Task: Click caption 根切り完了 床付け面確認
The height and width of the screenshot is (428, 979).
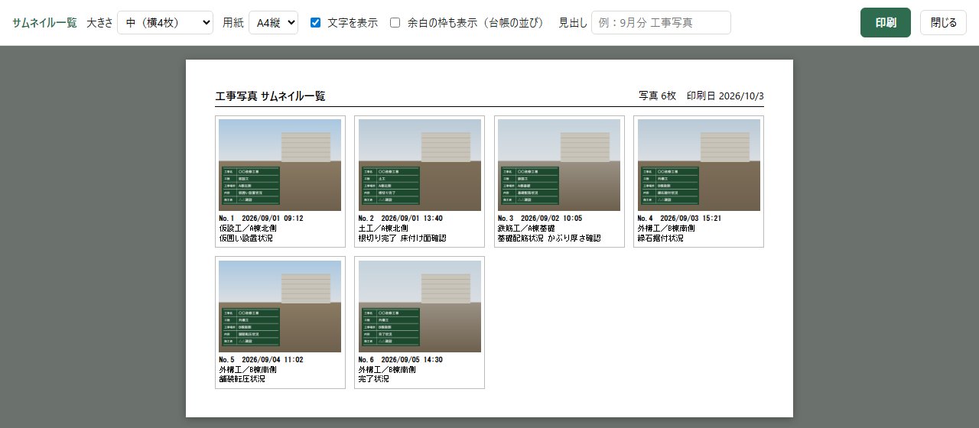Action: (402, 238)
